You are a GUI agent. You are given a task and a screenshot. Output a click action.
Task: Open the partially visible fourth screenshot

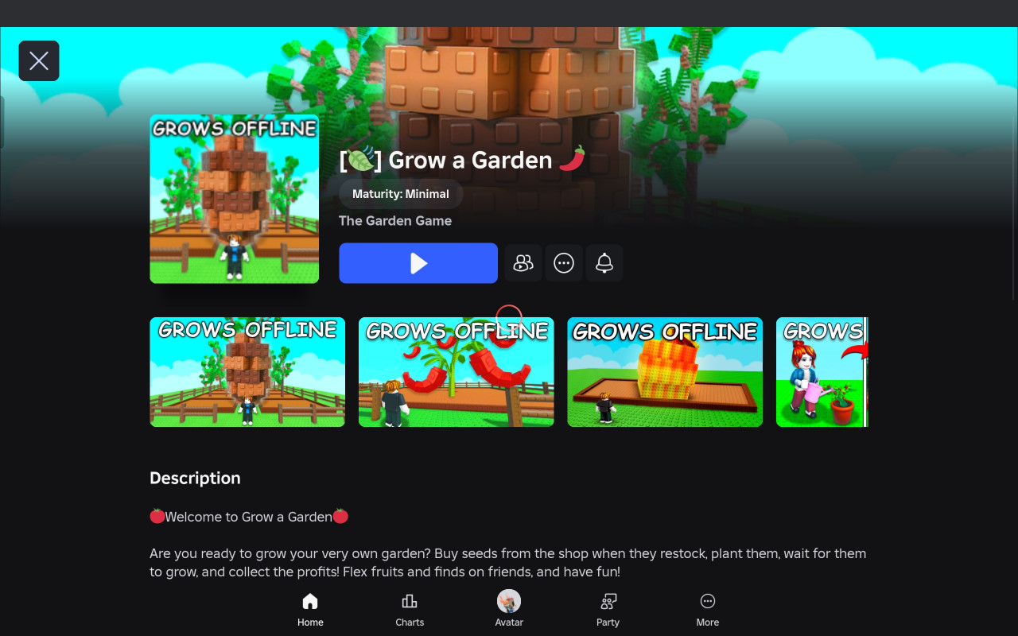pyautogui.click(x=821, y=372)
